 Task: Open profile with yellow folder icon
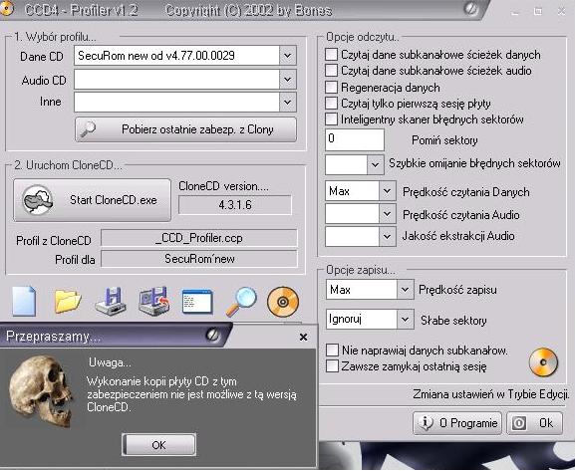(67, 302)
